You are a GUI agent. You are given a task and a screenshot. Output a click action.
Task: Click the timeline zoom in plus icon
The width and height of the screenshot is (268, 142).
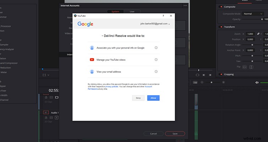pos(223,82)
